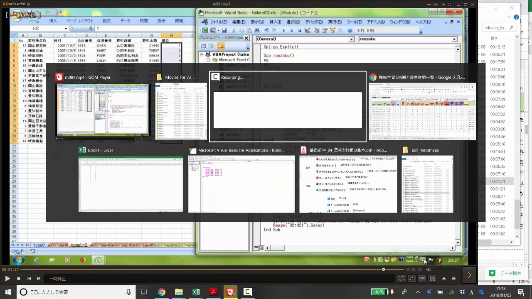The height and width of the screenshot is (299, 532).
Task: Mute audio with the speaker icon
Action: pyautogui.click(x=429, y=270)
